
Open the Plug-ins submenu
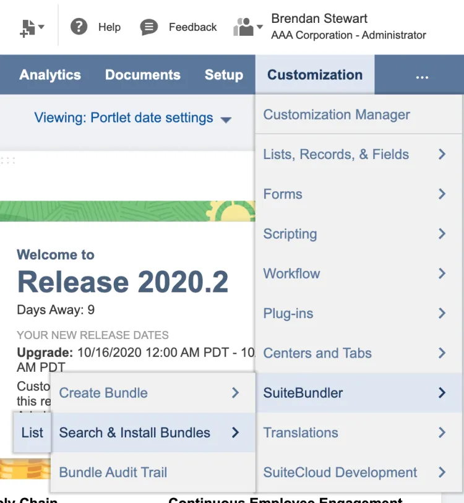coord(359,314)
